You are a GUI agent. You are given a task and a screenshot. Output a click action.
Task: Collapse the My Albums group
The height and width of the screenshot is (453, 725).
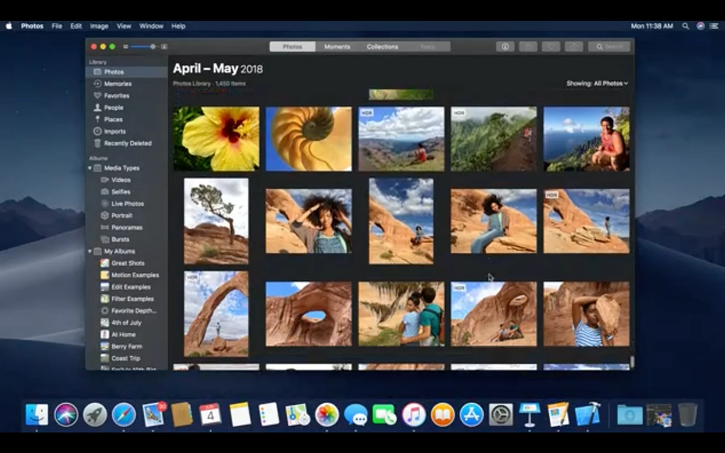pos(90,251)
